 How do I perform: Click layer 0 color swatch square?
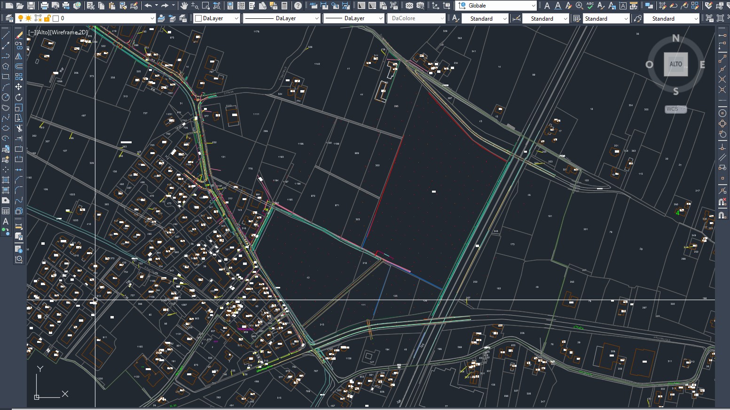click(x=56, y=18)
